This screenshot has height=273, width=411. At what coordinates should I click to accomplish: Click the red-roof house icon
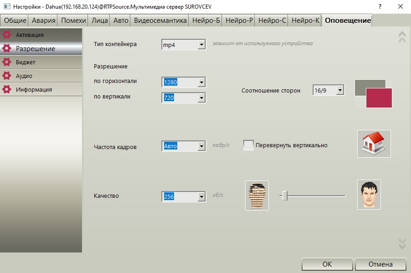click(x=374, y=144)
